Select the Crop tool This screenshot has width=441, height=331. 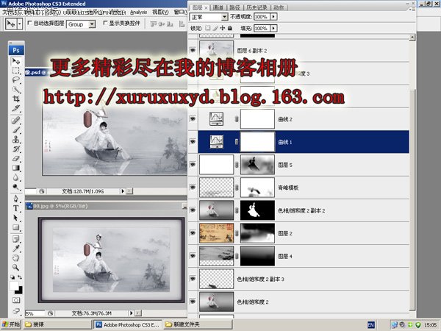point(16,99)
